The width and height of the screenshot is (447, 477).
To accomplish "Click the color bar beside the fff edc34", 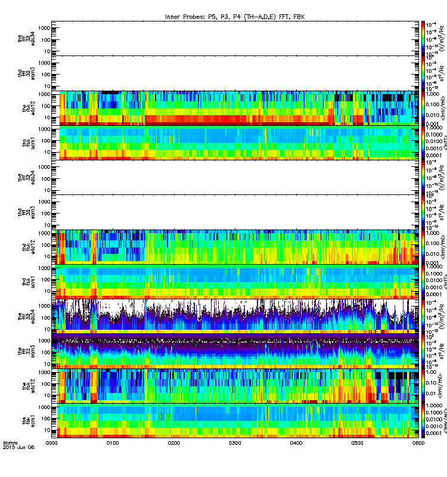I will pos(423,317).
